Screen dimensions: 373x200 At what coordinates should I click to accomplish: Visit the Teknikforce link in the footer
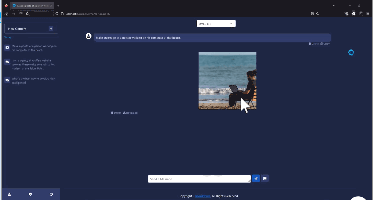[x=202, y=196]
